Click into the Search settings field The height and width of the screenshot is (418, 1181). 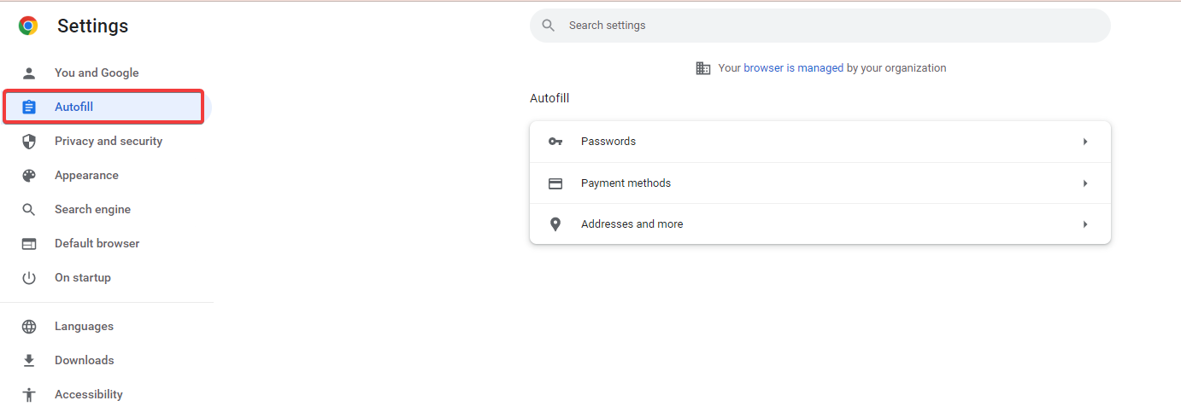[x=820, y=26]
